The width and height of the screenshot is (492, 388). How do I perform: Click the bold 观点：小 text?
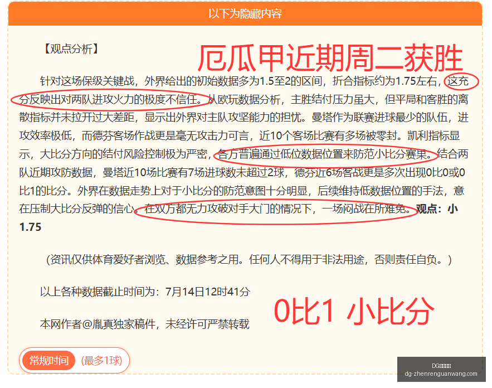pos(437,208)
